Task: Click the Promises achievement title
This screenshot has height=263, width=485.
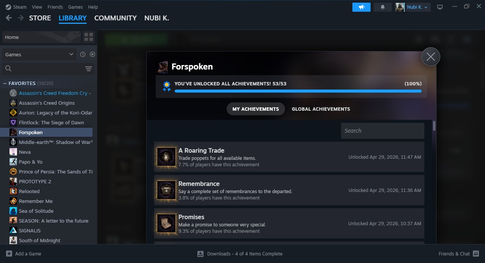Action: point(191,217)
